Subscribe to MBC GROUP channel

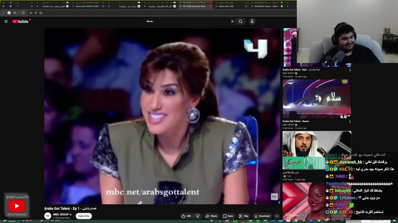(x=84, y=216)
